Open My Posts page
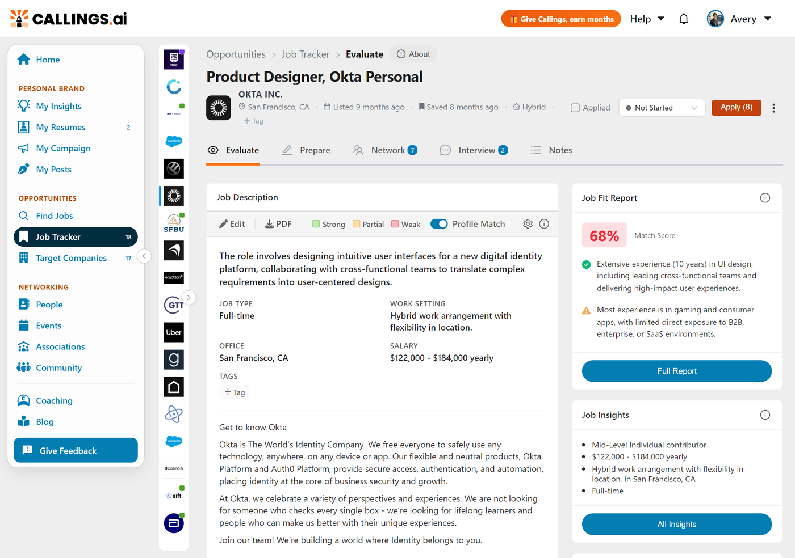 tap(53, 169)
